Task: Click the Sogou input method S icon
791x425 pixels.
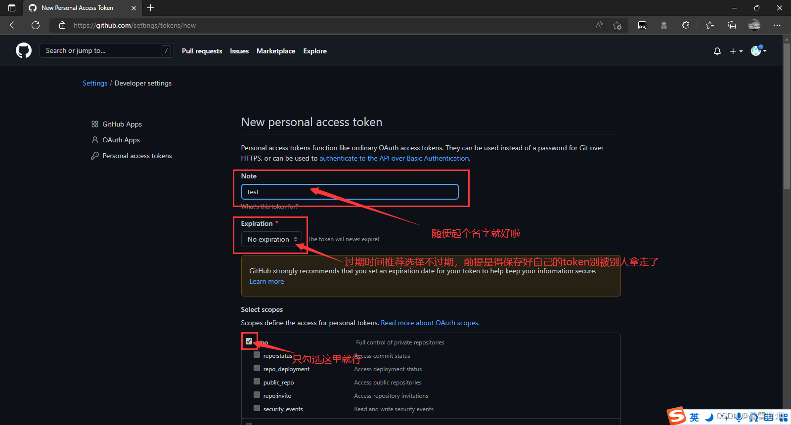Action: point(676,416)
